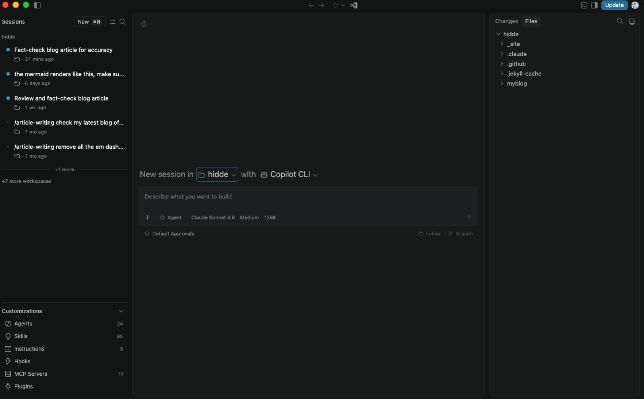Toggle the right sidebar layout icon
The width and height of the screenshot is (644, 399).
594,5
